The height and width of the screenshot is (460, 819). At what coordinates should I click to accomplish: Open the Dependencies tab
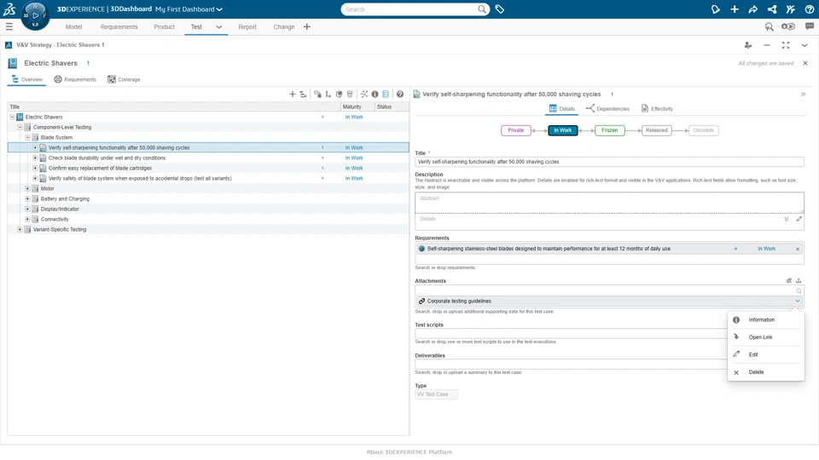(607, 108)
